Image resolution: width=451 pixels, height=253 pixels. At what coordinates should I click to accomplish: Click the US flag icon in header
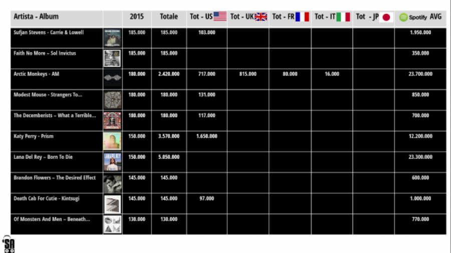220,17
